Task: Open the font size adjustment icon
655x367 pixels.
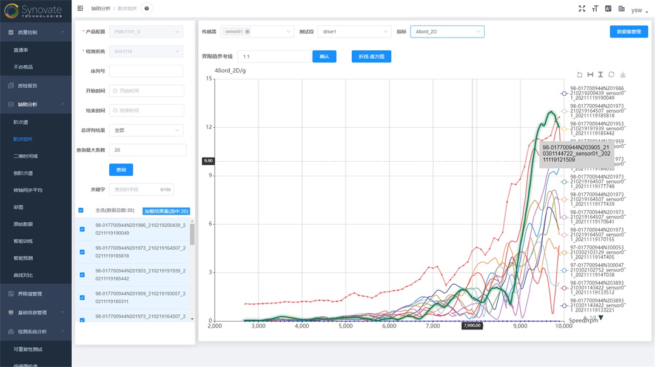Action: [595, 8]
